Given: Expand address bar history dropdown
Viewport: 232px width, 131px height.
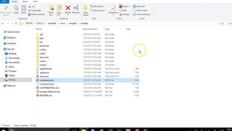Looking at the screenshot, I should coord(219,23).
